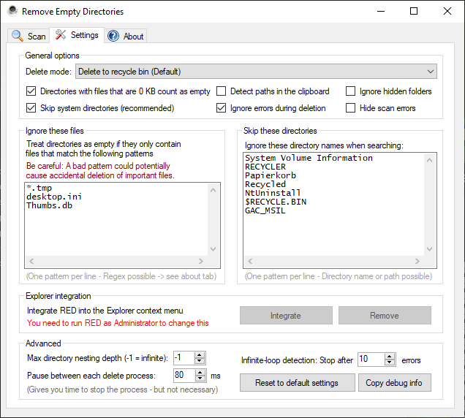This screenshot has height=418, width=465.
Task: Switch to the Scan tab
Action: tap(29, 36)
